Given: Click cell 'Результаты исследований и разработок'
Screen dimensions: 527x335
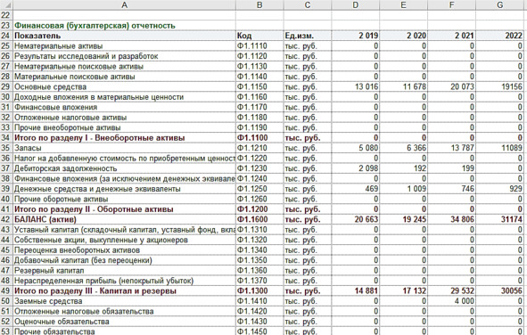Looking at the screenshot, I should tap(124, 56).
